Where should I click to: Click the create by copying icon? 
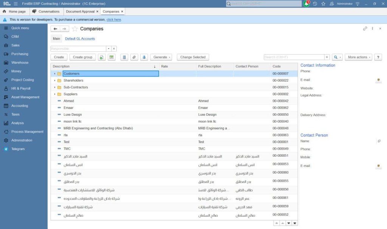point(101,57)
